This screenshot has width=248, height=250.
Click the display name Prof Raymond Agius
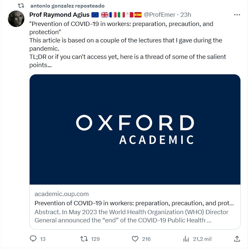[x=59, y=15]
